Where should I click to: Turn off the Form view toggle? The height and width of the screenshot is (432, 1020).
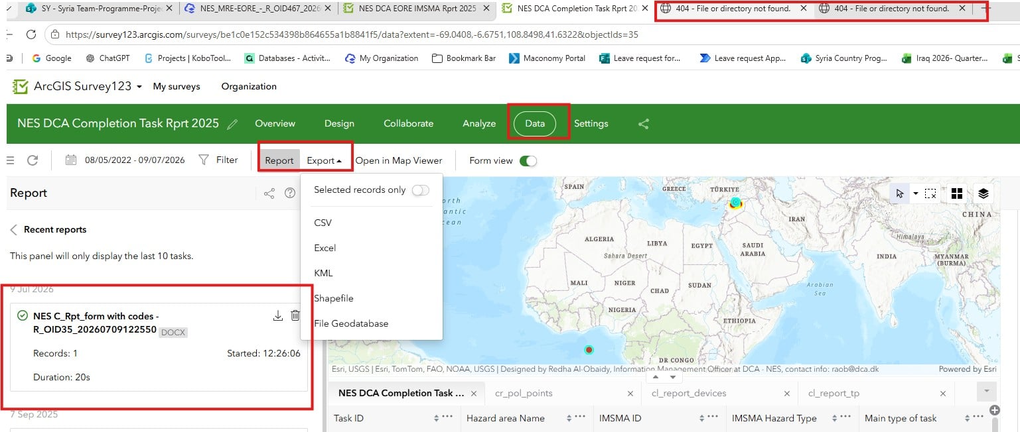[x=528, y=160]
